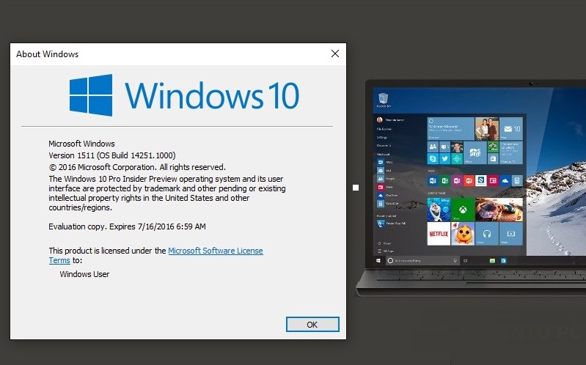
Task: Click the '© 2016 Microsoft Corporation' copyright line
Action: (x=137, y=167)
